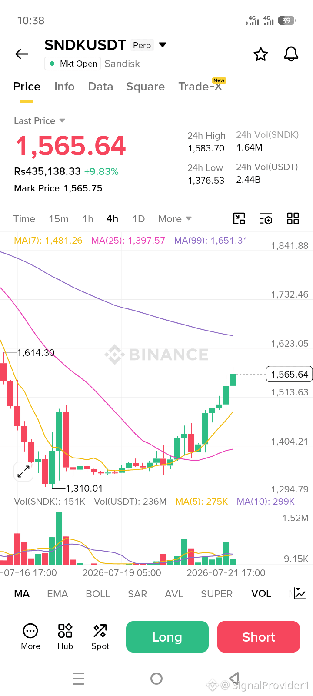Select the 4h chart interval
This screenshot has height=696, width=313.
[x=113, y=218]
